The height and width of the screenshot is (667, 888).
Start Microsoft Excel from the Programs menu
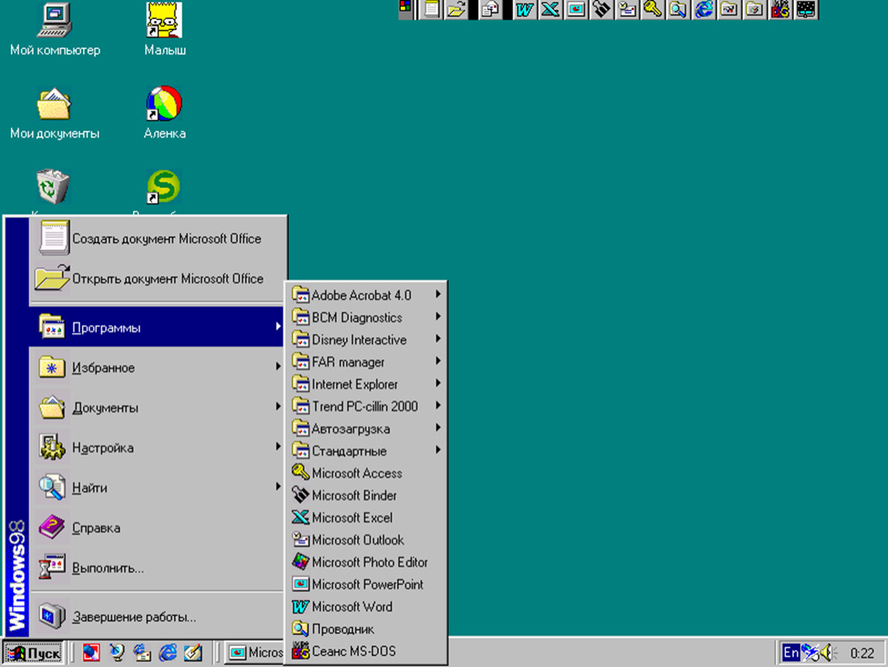(367, 517)
